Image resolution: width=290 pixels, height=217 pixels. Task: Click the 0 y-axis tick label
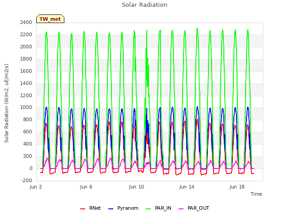click(31, 168)
